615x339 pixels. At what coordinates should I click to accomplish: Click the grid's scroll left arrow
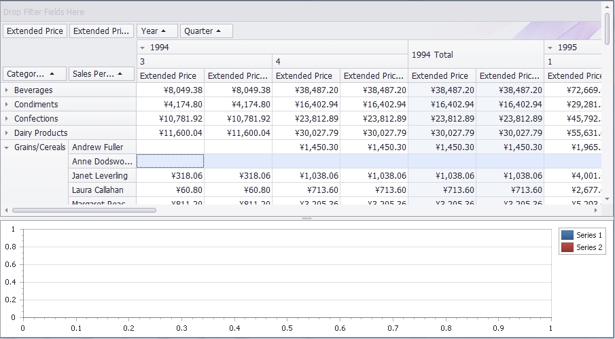(x=6, y=210)
